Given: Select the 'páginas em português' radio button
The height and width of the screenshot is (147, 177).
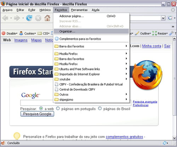Looking at the screenshot, I should coord(58,108).
